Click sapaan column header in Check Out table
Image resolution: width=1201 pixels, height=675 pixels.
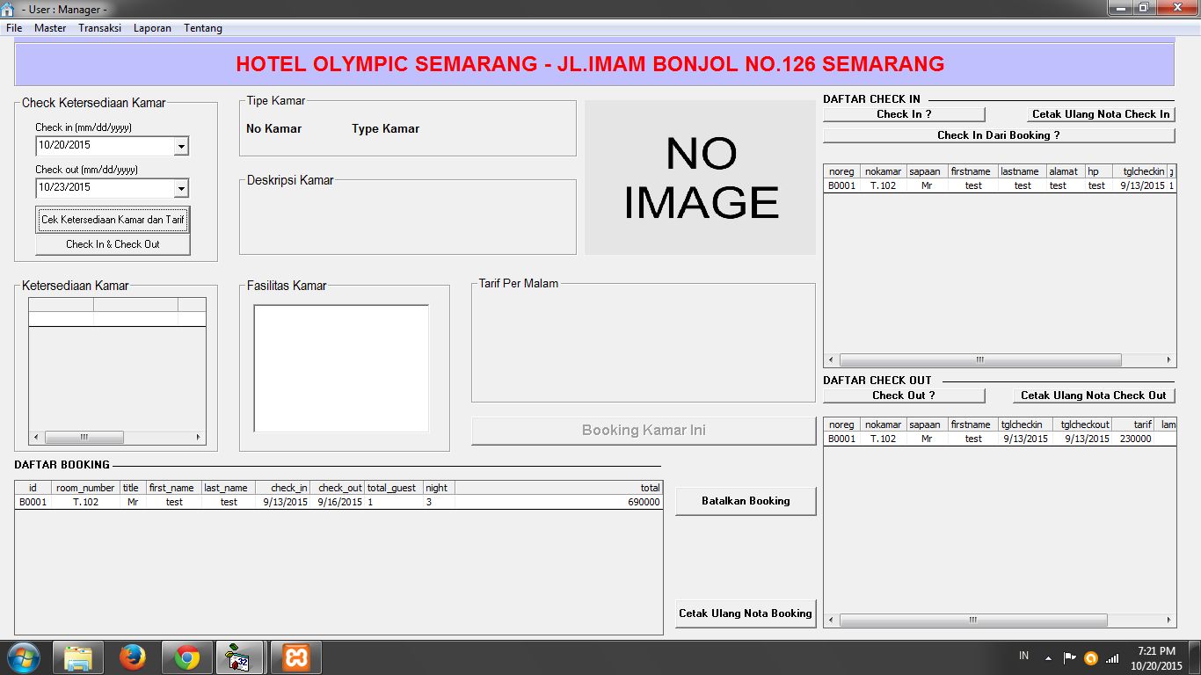tap(925, 425)
